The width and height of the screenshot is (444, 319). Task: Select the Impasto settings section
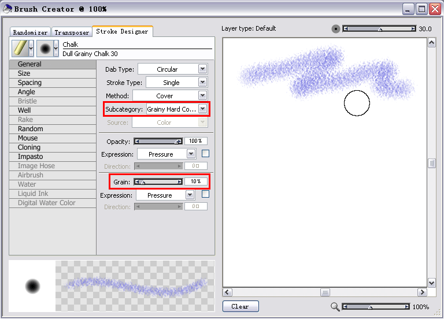pos(30,157)
